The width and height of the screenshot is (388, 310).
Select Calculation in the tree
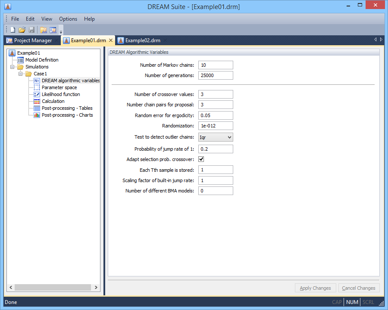point(53,101)
